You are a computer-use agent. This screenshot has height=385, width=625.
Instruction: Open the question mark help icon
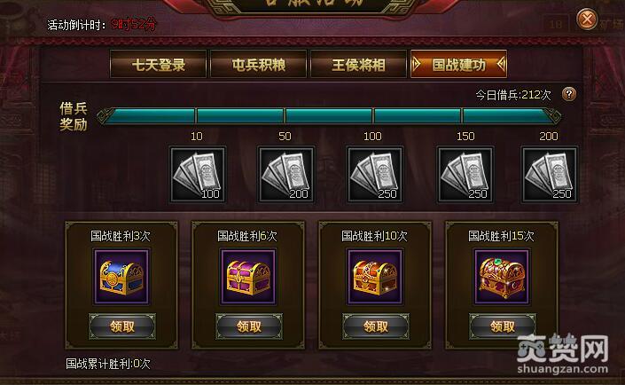(x=569, y=94)
